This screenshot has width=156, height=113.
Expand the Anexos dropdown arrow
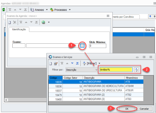coord(47,10)
